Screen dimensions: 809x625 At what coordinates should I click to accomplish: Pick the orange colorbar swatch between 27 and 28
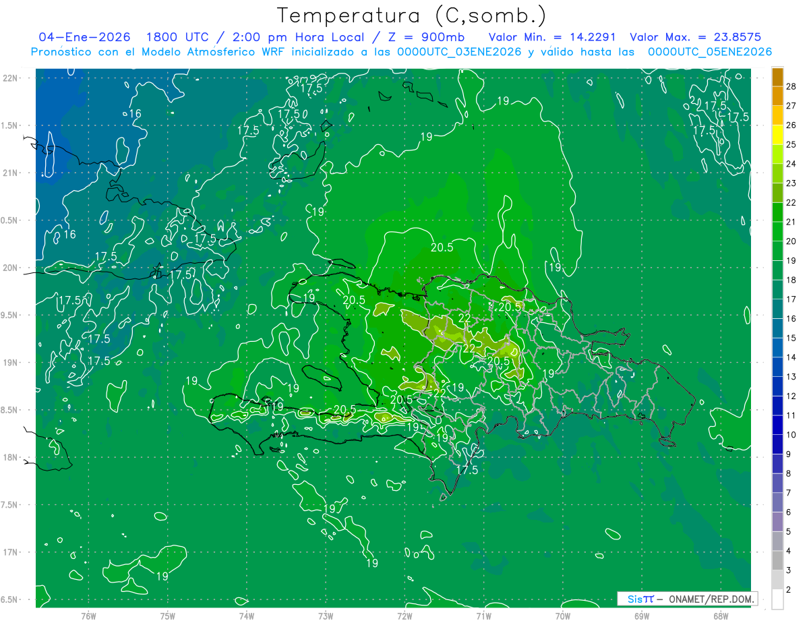point(777,96)
